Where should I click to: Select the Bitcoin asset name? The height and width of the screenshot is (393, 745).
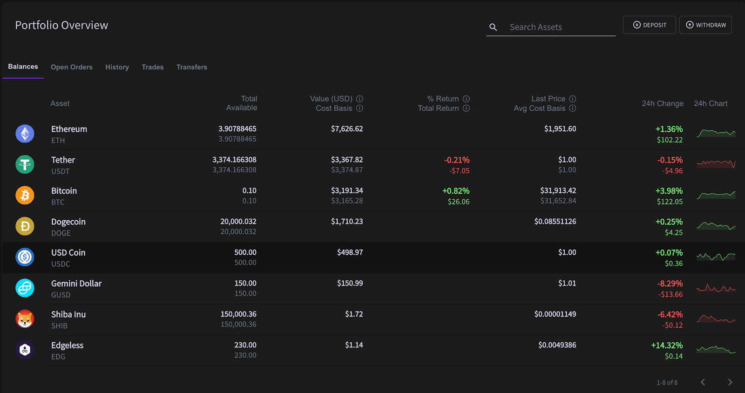[x=64, y=191]
